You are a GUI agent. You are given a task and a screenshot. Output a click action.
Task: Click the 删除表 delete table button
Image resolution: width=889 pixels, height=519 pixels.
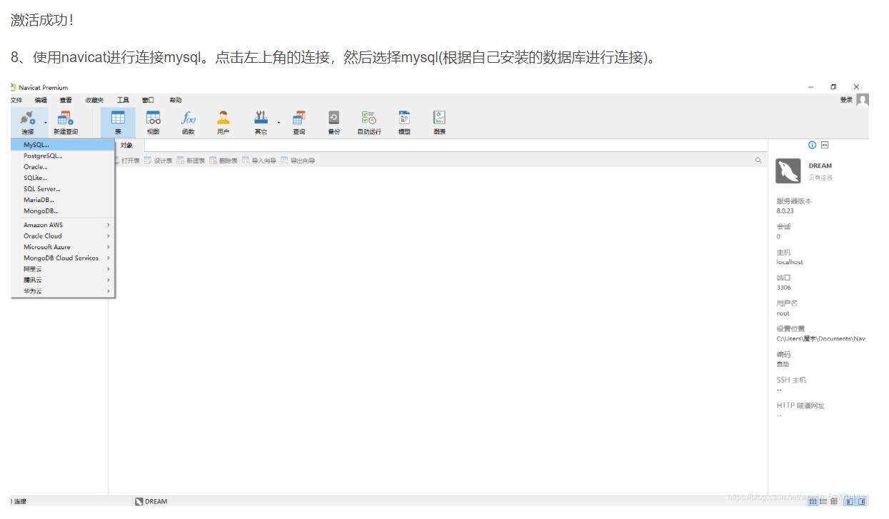tap(223, 161)
